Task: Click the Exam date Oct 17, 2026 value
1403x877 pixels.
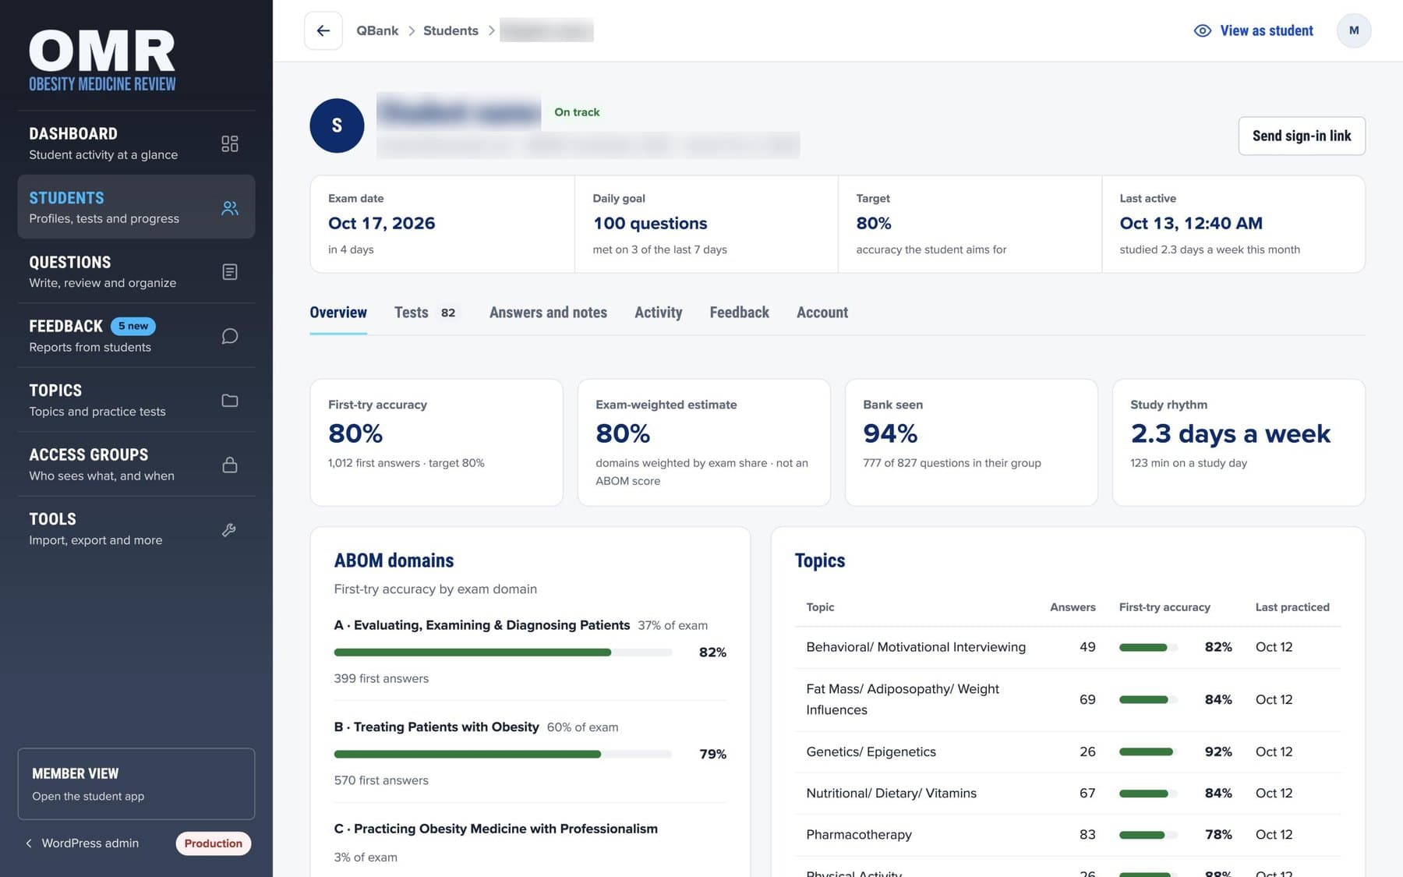Action: coord(381,223)
